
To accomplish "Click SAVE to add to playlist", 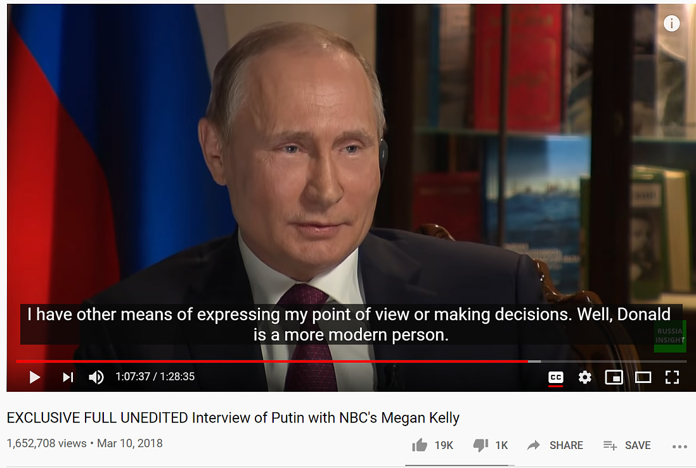I will 627,445.
